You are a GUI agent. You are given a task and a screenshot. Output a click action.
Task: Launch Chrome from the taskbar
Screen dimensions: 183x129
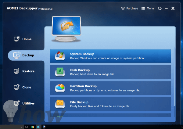(33, 127)
